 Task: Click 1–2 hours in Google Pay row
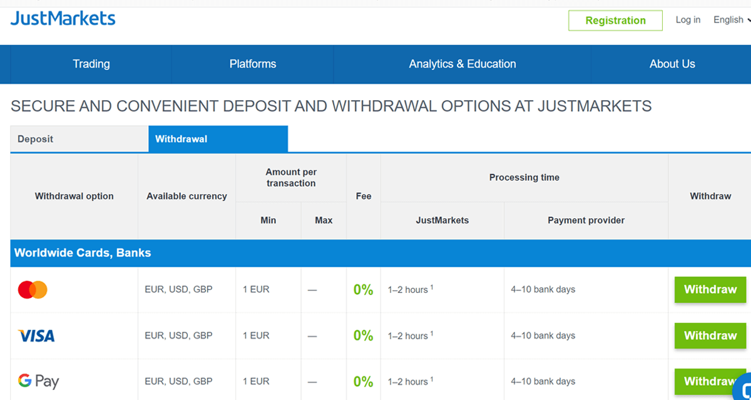[x=411, y=381]
